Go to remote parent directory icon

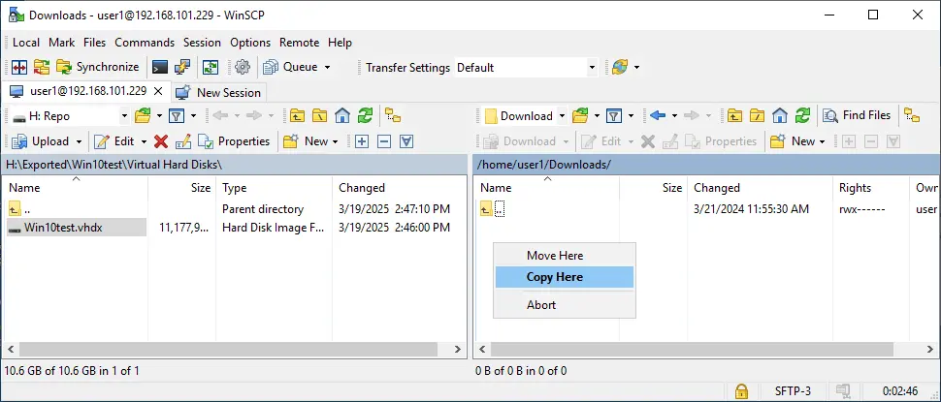pyautogui.click(x=734, y=115)
